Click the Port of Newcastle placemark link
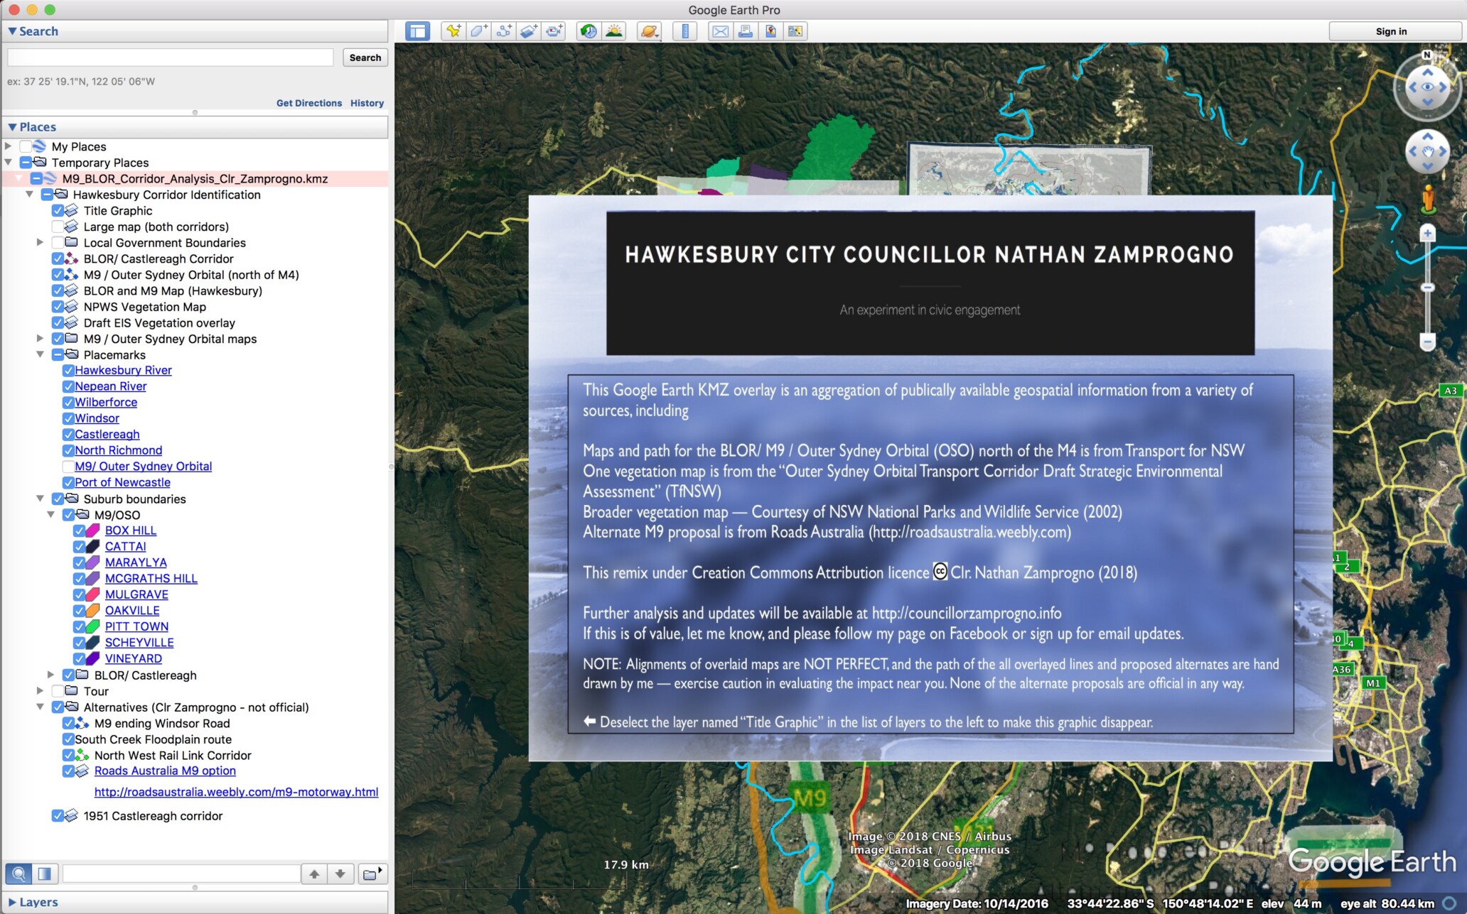The width and height of the screenshot is (1467, 914). [123, 482]
